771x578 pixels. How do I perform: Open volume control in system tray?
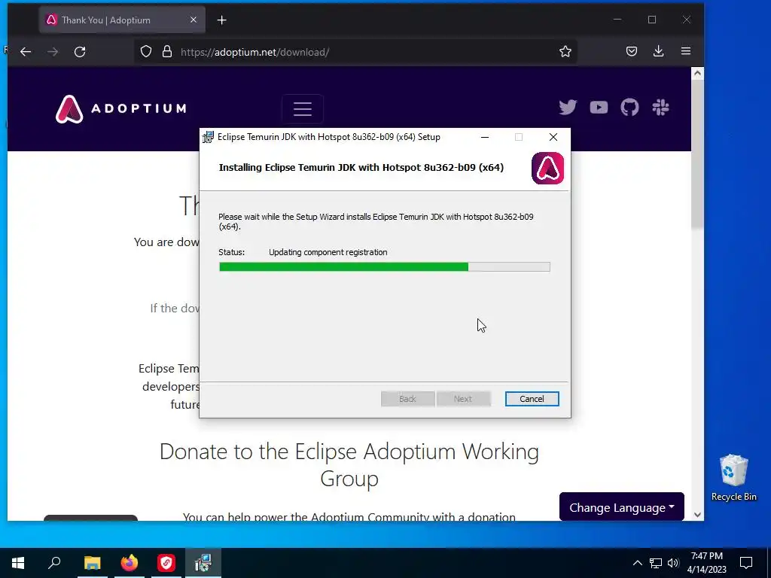pyautogui.click(x=673, y=563)
